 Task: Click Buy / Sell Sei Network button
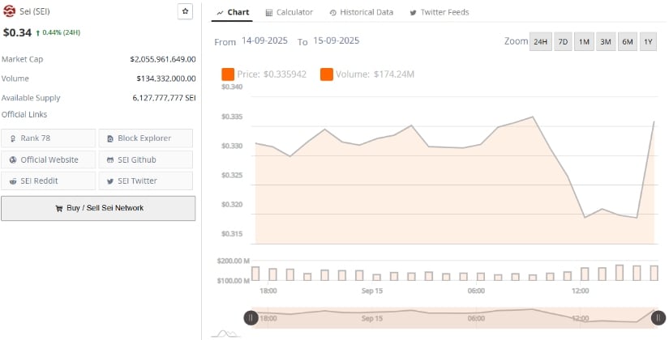point(98,208)
